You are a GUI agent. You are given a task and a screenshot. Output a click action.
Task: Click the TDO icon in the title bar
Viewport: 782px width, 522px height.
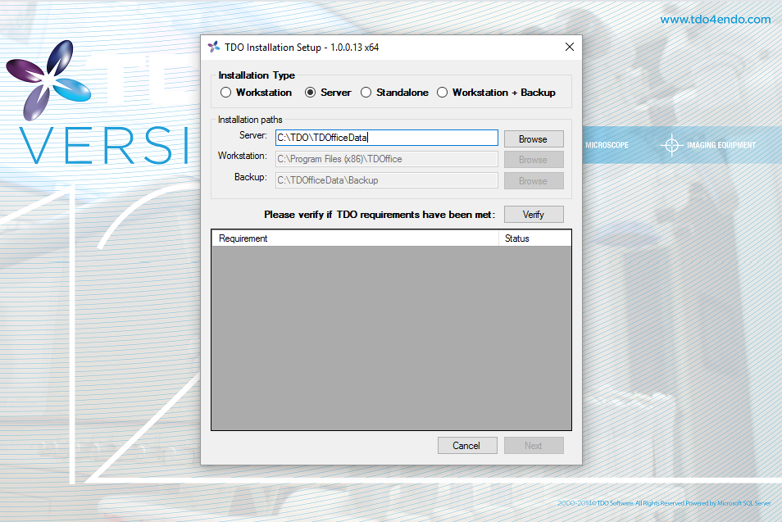tap(213, 47)
